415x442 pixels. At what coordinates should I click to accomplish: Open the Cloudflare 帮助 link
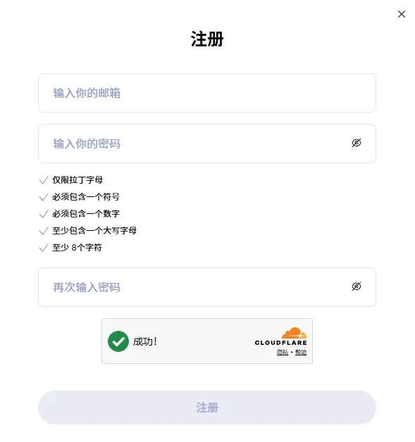[x=301, y=352]
